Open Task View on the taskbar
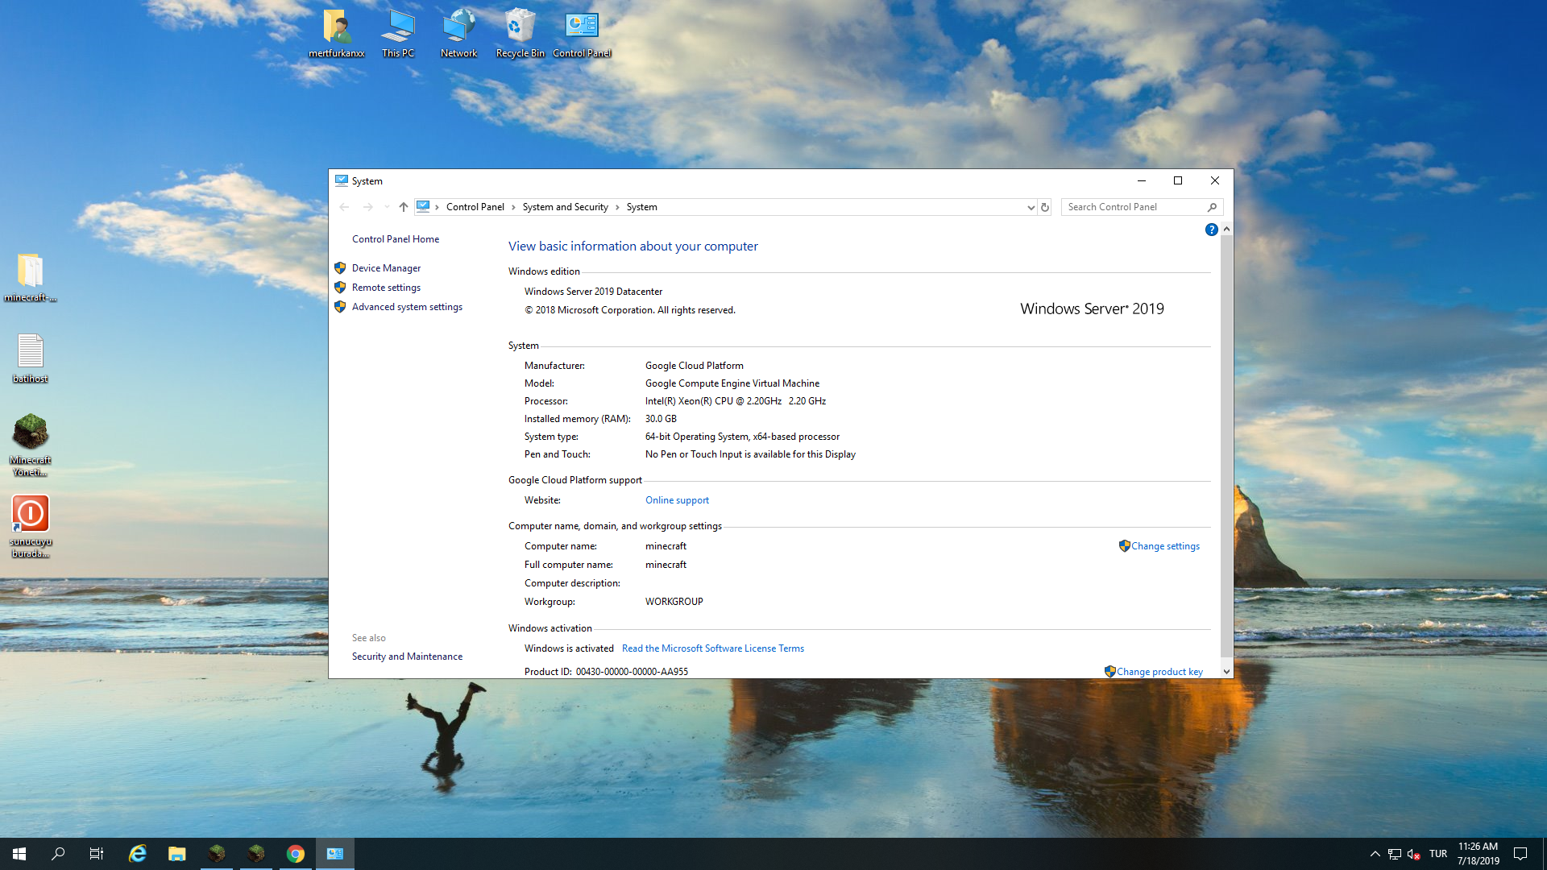The image size is (1547, 870). (97, 854)
